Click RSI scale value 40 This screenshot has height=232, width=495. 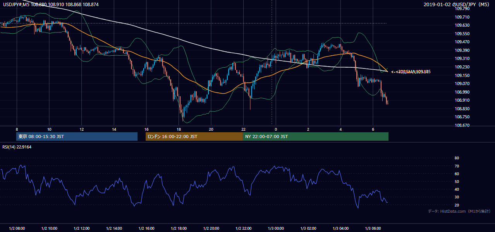click(x=457, y=189)
